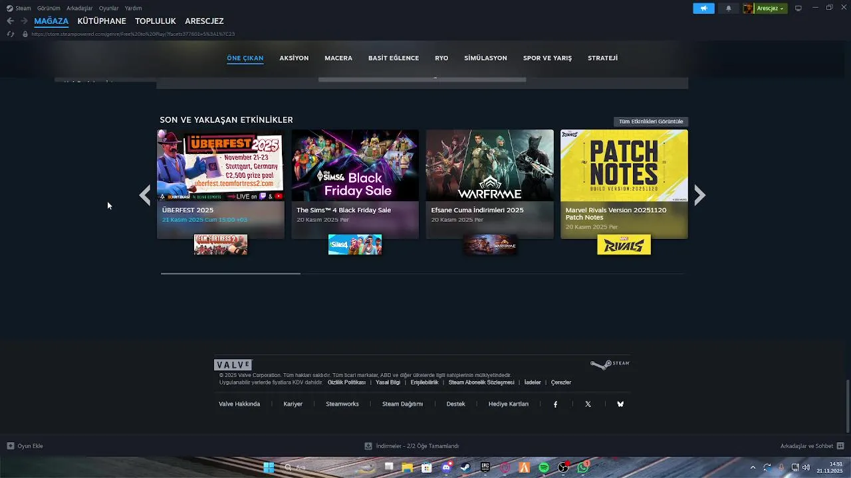Image resolution: width=851 pixels, height=478 pixels.
Task: Click the store URL address bar
Action: tap(133, 34)
